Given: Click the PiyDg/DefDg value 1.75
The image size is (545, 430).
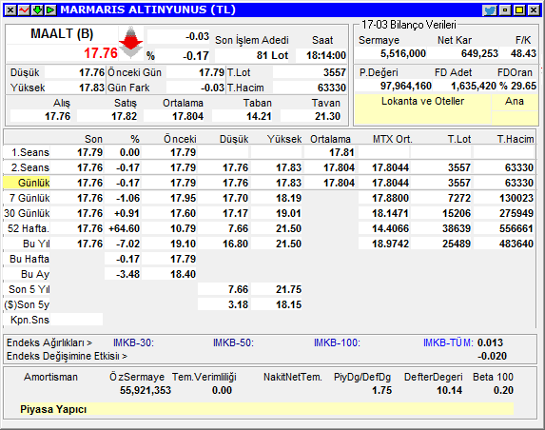Looking at the screenshot, I should (381, 390).
